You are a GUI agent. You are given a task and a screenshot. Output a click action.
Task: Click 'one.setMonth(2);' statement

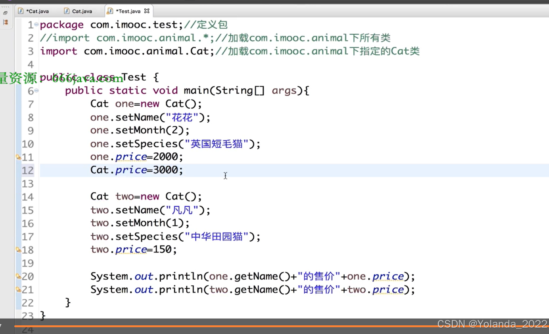pos(140,130)
